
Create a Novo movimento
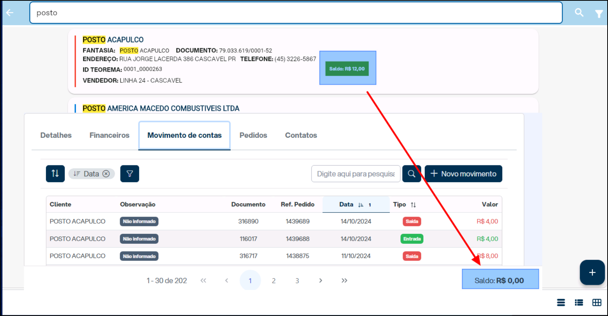point(464,174)
